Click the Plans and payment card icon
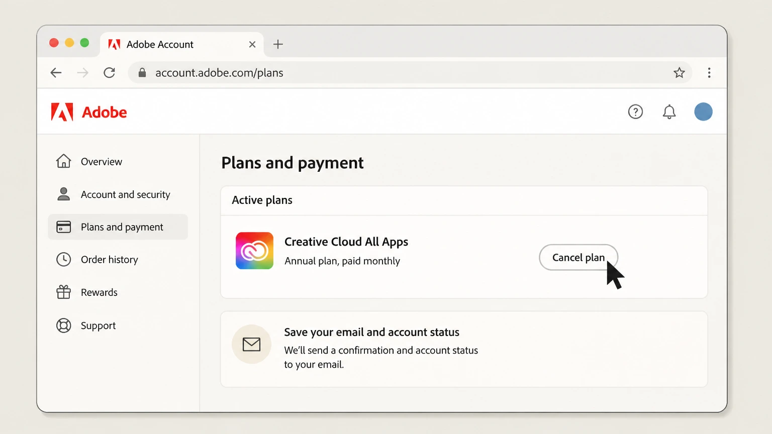Viewport: 772px width, 434px height. pyautogui.click(x=64, y=227)
